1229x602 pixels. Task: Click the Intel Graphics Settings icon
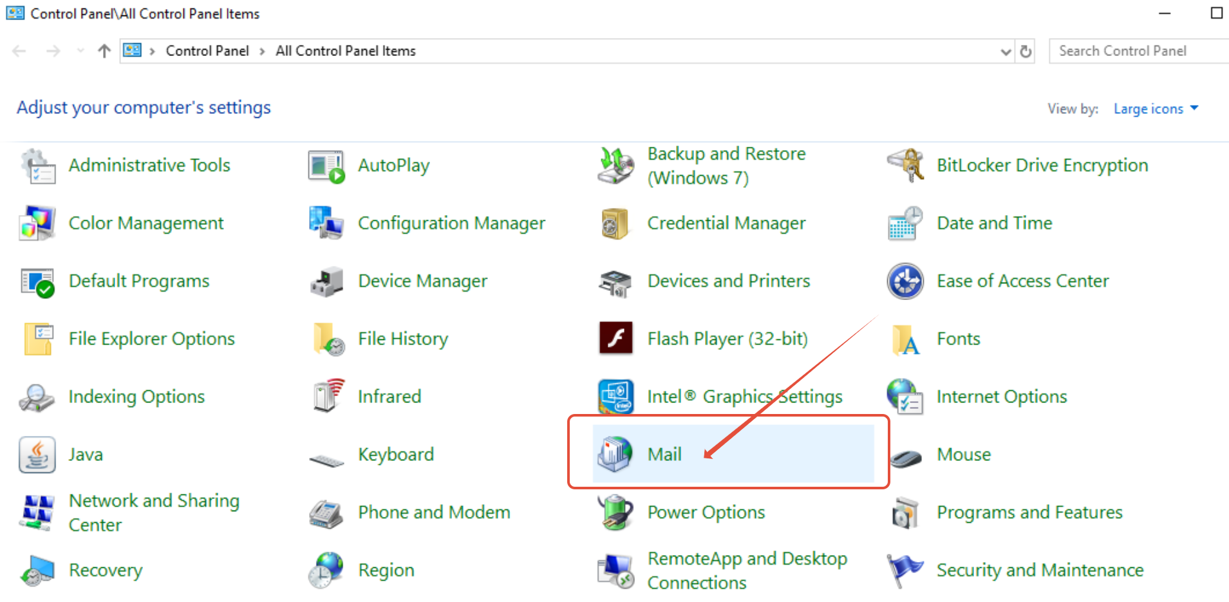coord(615,397)
